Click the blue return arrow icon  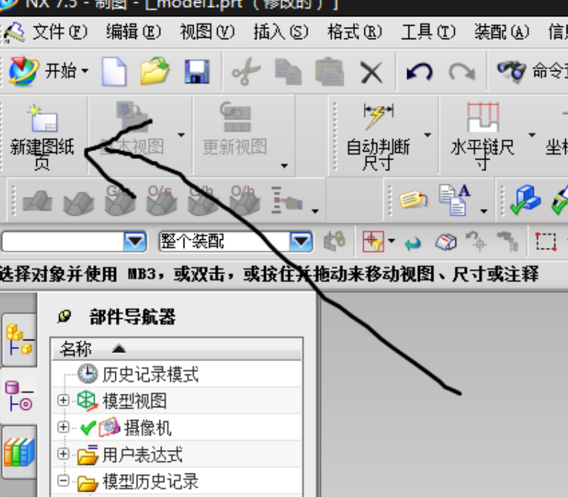(413, 244)
